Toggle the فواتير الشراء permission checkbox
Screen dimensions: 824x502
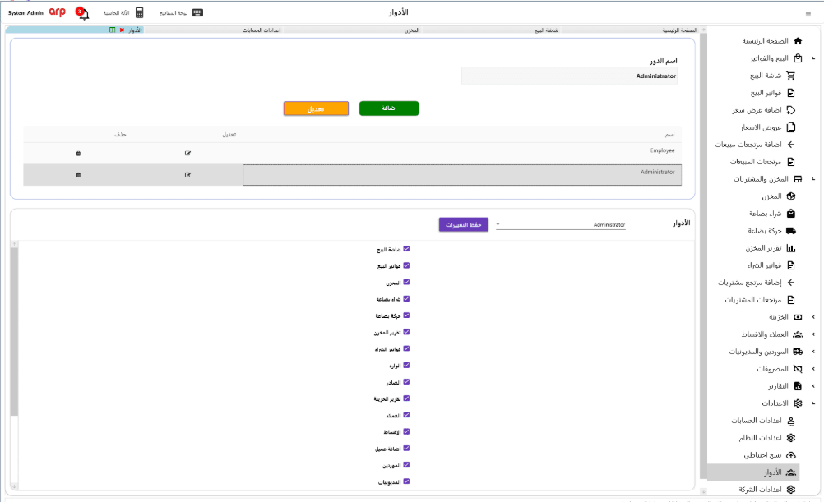[x=406, y=348]
